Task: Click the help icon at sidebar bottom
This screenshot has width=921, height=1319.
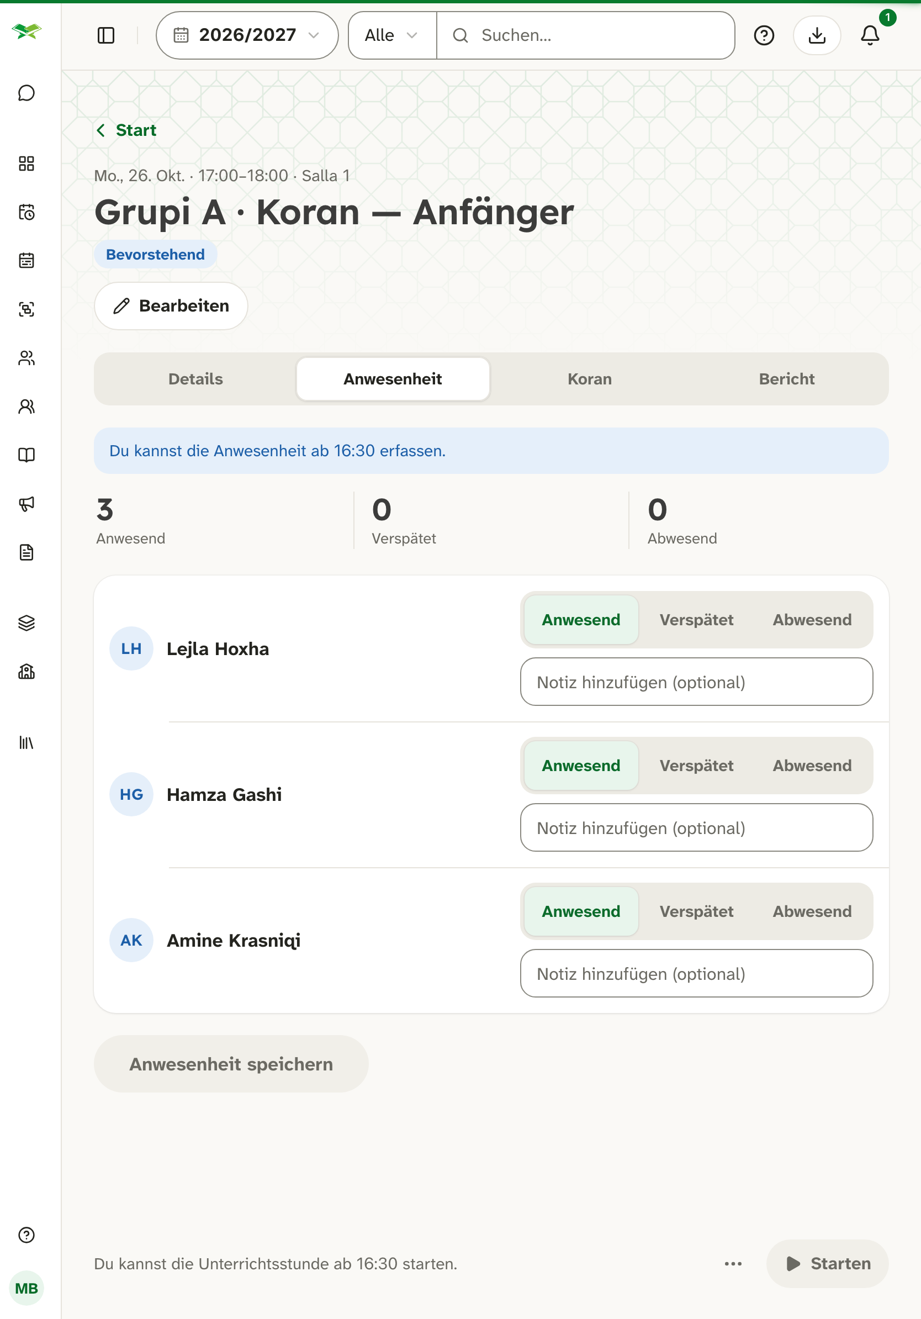Action: (x=27, y=1234)
